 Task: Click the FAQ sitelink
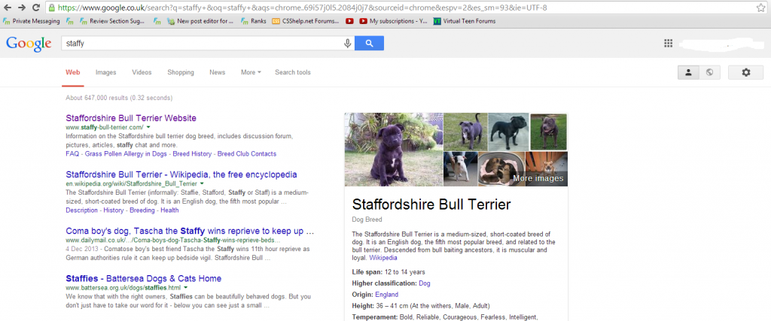[72, 153]
